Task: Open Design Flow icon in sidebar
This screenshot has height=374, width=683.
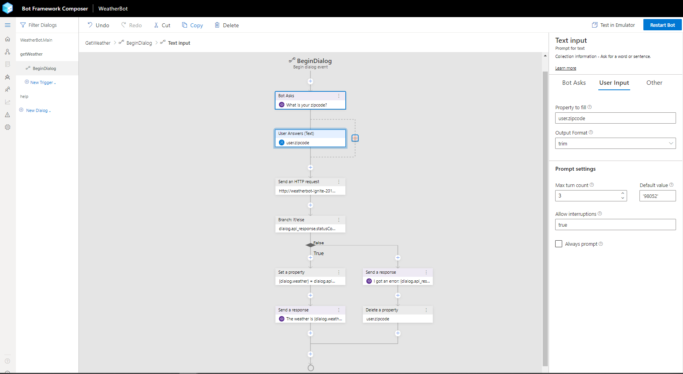Action: 7,52
